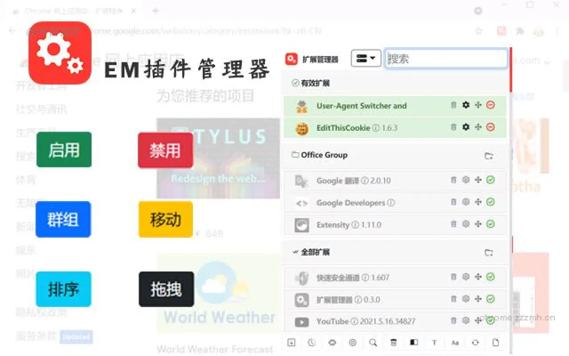Image resolution: width=569 pixels, height=356 pixels.
Task: Disable the User-Agent Switcher extension
Action: pyautogui.click(x=490, y=105)
